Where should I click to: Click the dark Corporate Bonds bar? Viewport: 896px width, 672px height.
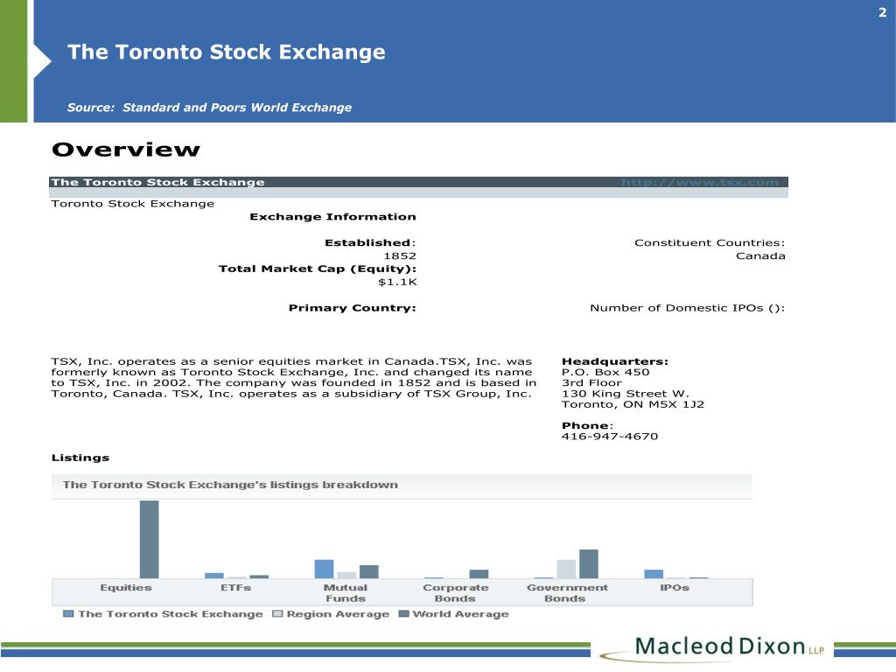tap(479, 574)
